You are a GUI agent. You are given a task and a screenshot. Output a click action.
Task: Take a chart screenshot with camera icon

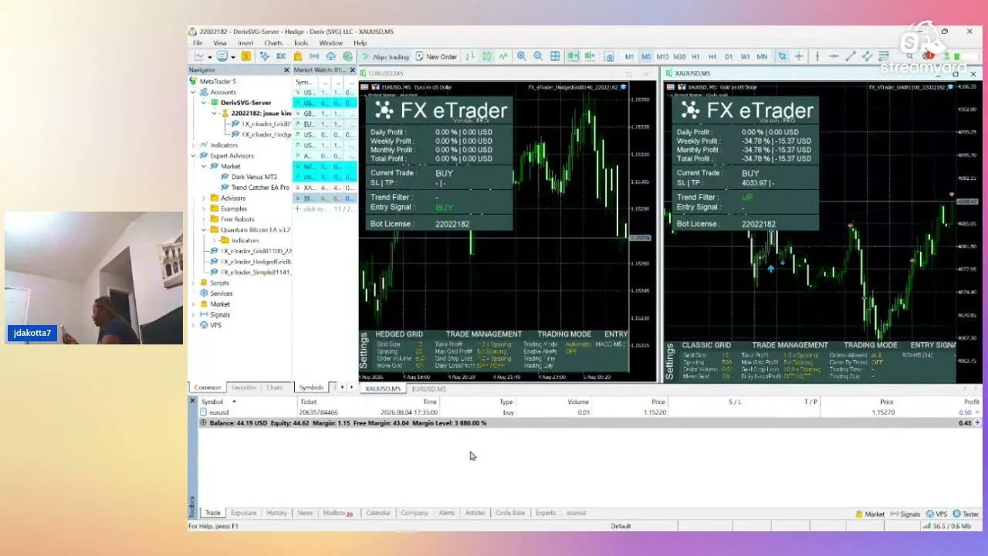[x=609, y=56]
